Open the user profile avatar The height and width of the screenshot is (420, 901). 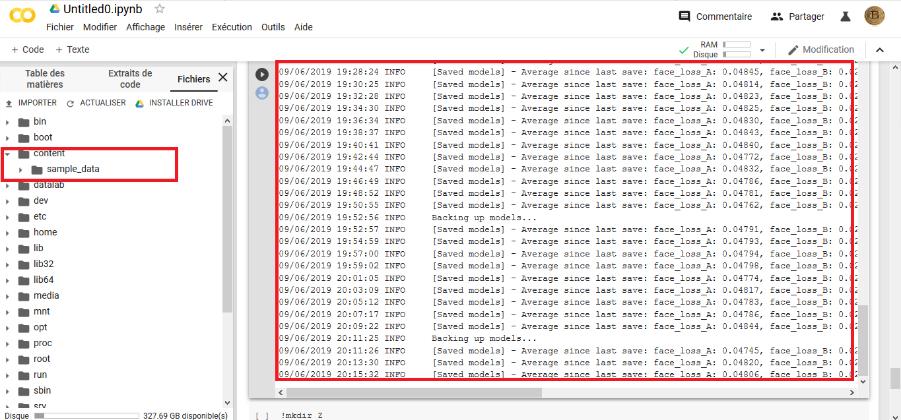tap(874, 16)
